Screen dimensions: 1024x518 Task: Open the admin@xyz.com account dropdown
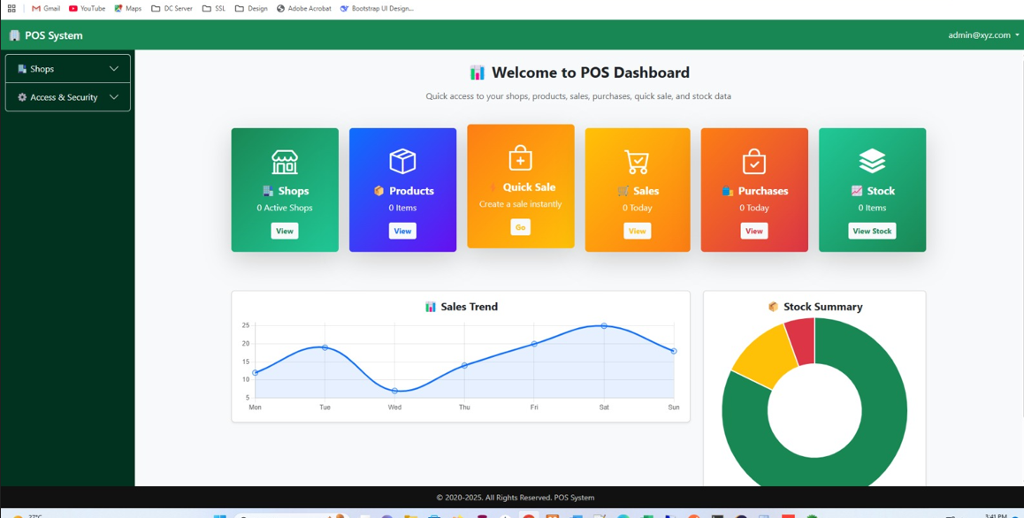(982, 35)
